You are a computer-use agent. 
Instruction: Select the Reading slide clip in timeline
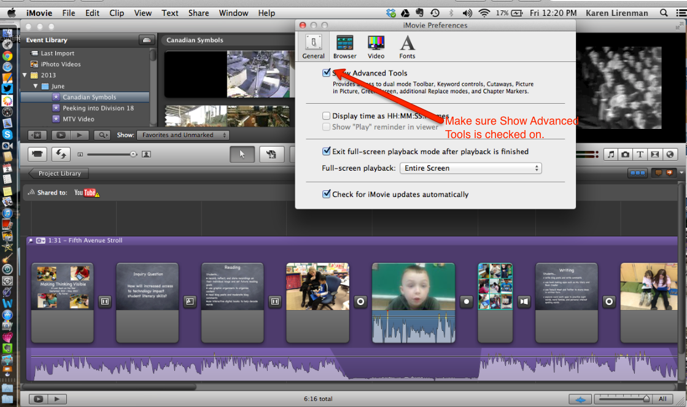pyautogui.click(x=232, y=303)
